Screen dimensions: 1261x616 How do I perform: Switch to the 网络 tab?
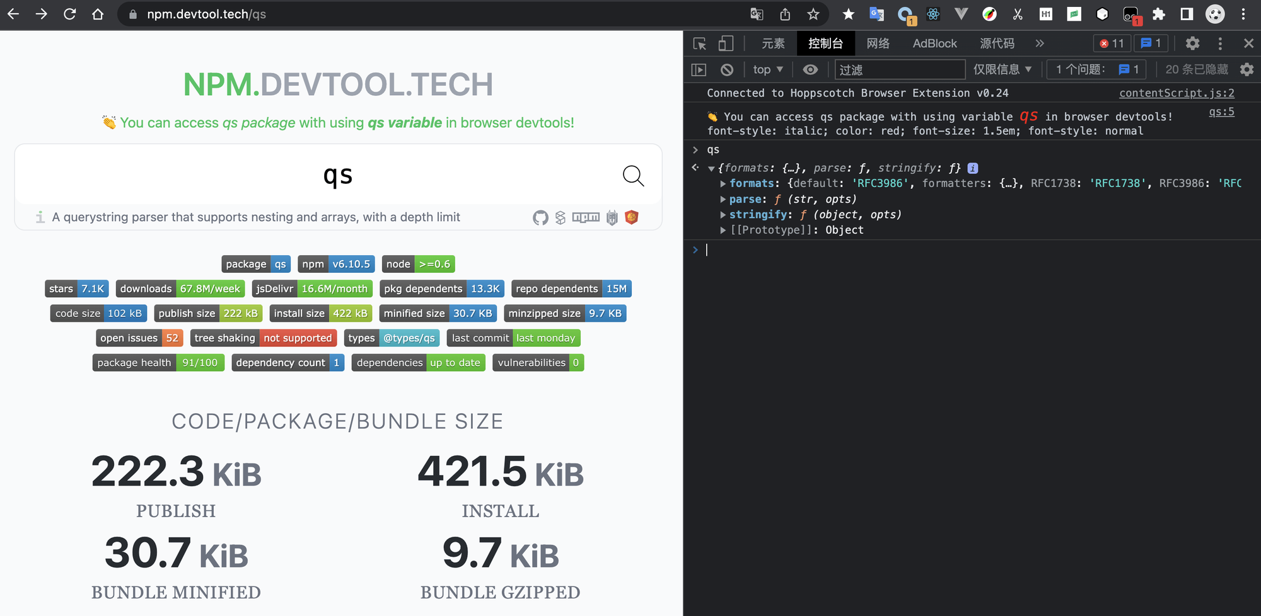point(878,43)
